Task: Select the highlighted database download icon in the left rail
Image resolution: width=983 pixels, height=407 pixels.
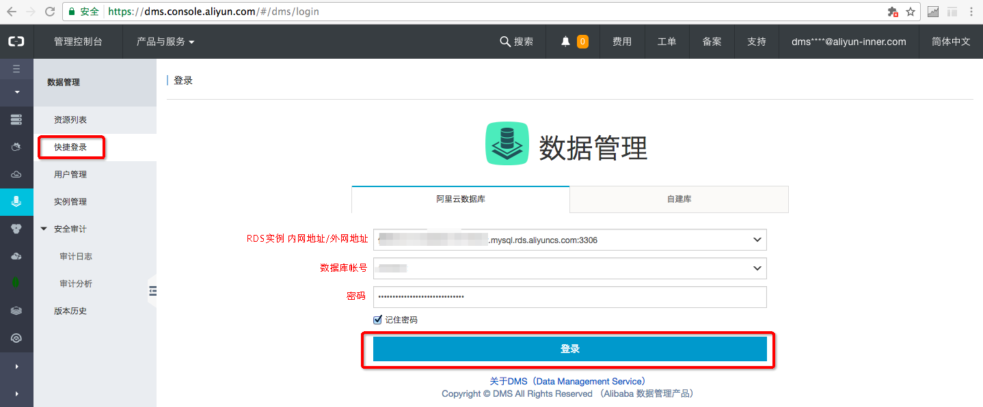Action: (x=16, y=201)
